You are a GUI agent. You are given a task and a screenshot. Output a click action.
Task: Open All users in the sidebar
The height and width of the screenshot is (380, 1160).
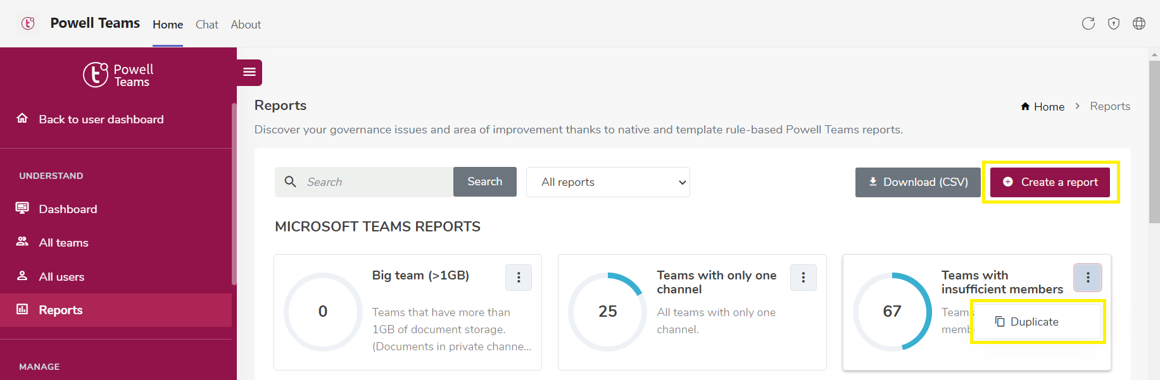click(116, 276)
